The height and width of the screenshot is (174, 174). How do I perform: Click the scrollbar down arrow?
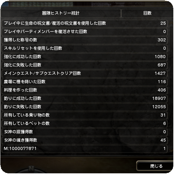click(171, 150)
